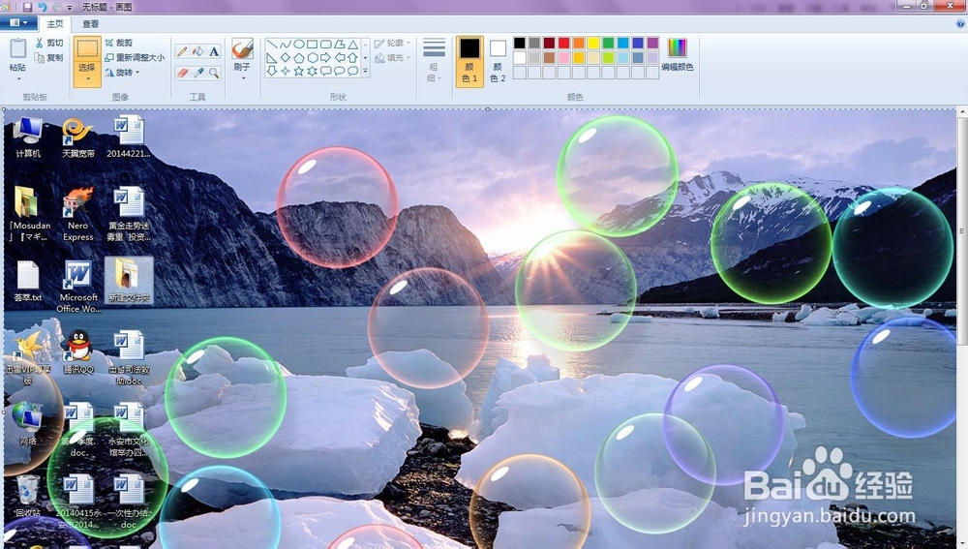Choose the Curve shape

(286, 45)
